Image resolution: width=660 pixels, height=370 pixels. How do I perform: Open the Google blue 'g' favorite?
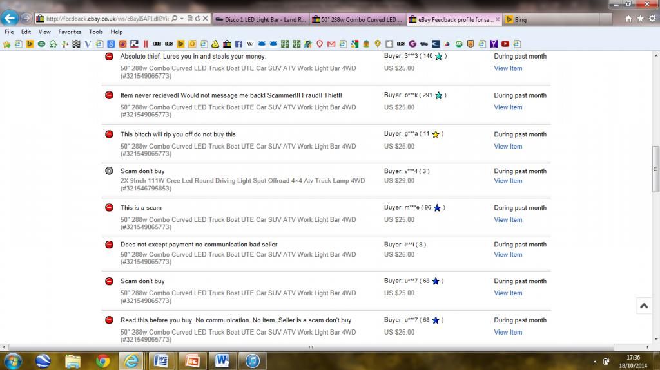pos(111,44)
